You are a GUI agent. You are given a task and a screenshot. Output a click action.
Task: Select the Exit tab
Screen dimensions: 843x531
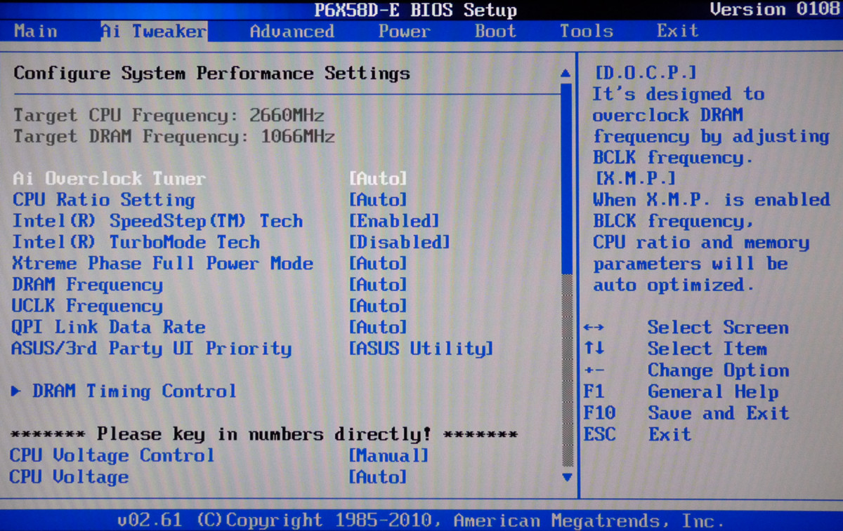(677, 31)
